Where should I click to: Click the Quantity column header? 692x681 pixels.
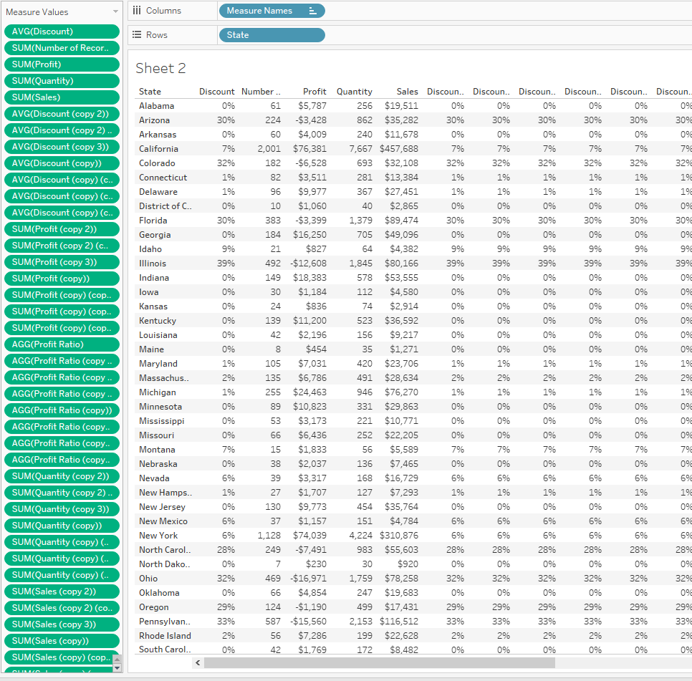[x=354, y=92]
